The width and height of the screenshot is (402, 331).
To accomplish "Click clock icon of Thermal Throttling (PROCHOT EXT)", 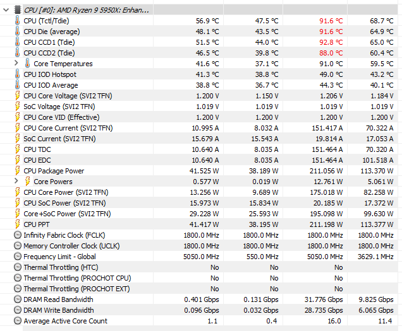I will tap(18, 289).
